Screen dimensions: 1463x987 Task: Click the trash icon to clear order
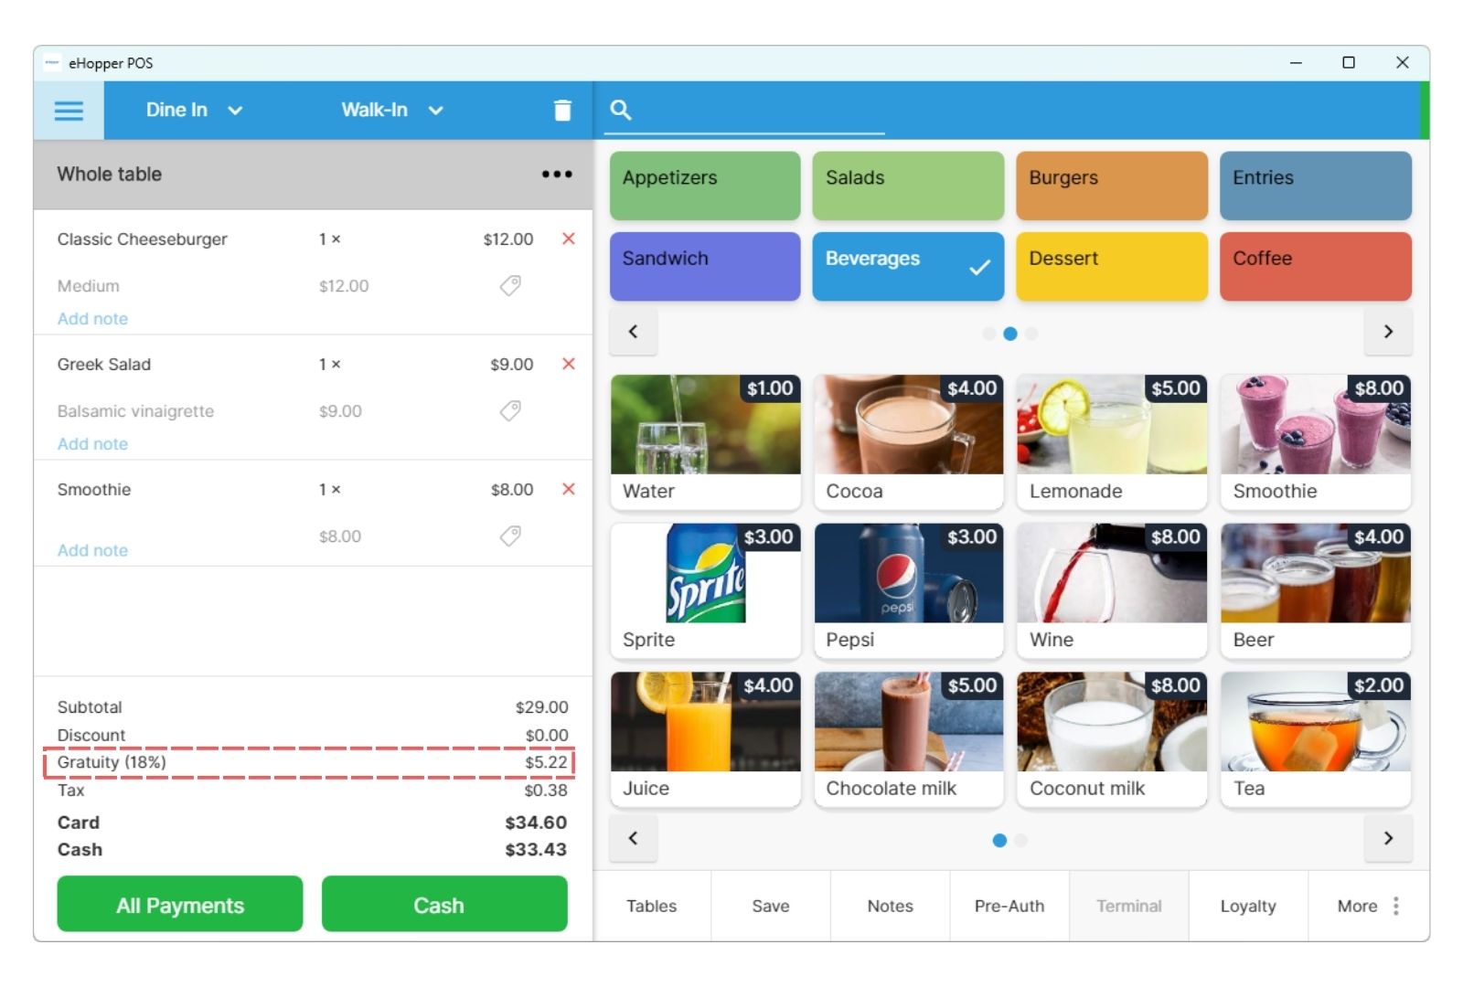tap(562, 111)
